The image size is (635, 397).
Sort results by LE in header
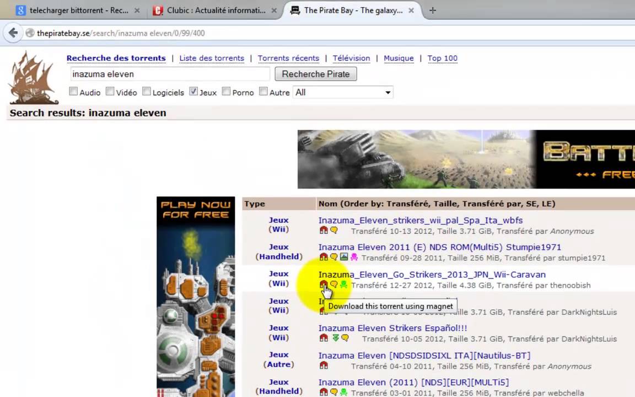546,203
